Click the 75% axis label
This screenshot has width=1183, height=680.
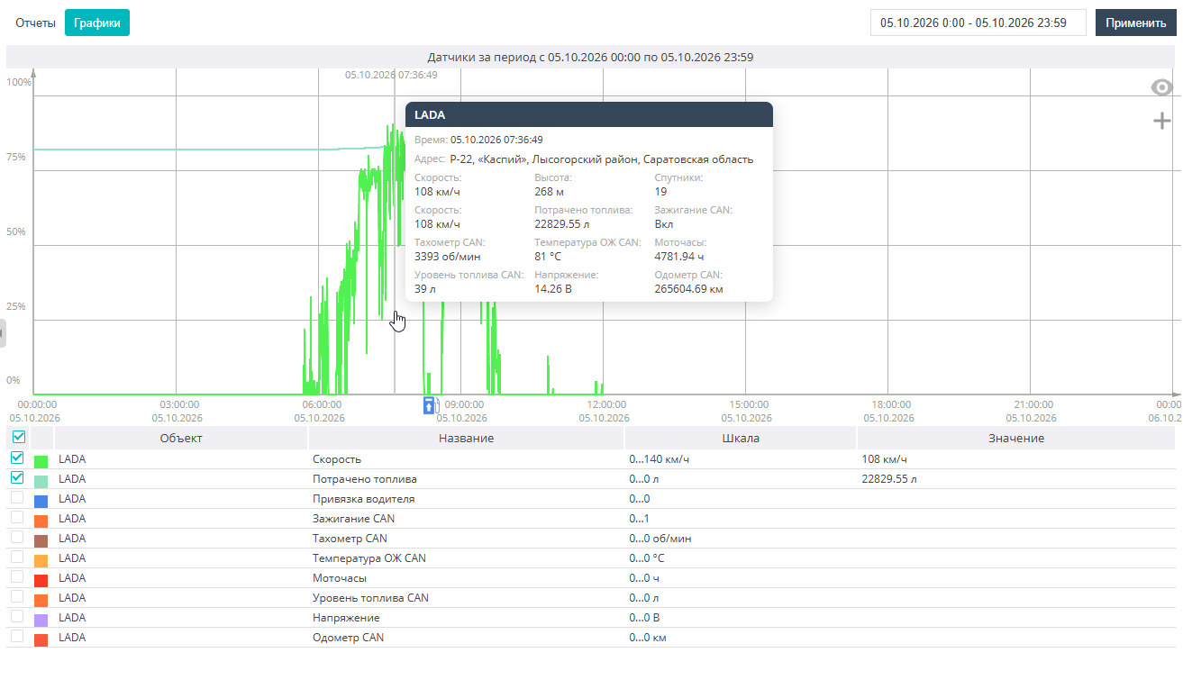pyautogui.click(x=16, y=157)
